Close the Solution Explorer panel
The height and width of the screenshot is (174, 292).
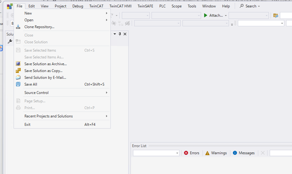pyautogui.click(x=125, y=34)
